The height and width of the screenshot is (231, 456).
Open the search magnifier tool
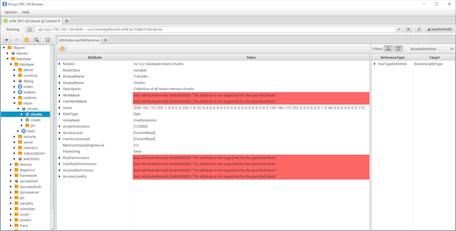(x=37, y=40)
